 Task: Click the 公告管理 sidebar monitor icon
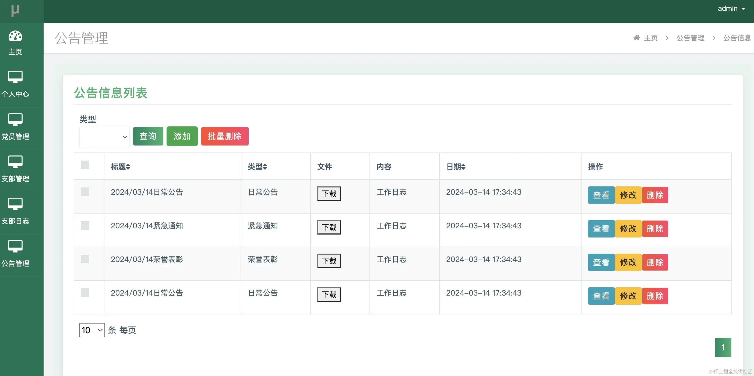[x=15, y=246]
